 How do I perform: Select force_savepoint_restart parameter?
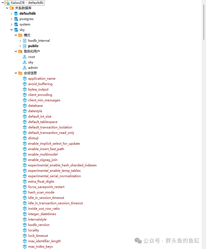coord(46,187)
